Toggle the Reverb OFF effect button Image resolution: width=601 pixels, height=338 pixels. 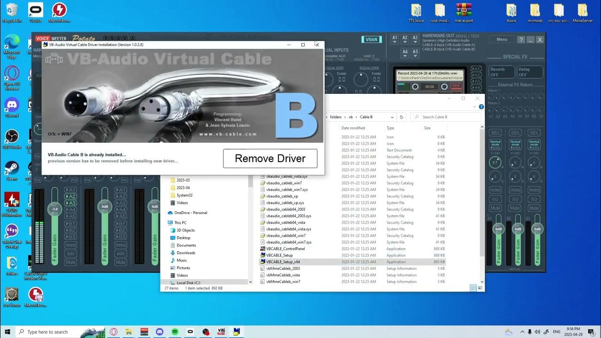pos(501,72)
